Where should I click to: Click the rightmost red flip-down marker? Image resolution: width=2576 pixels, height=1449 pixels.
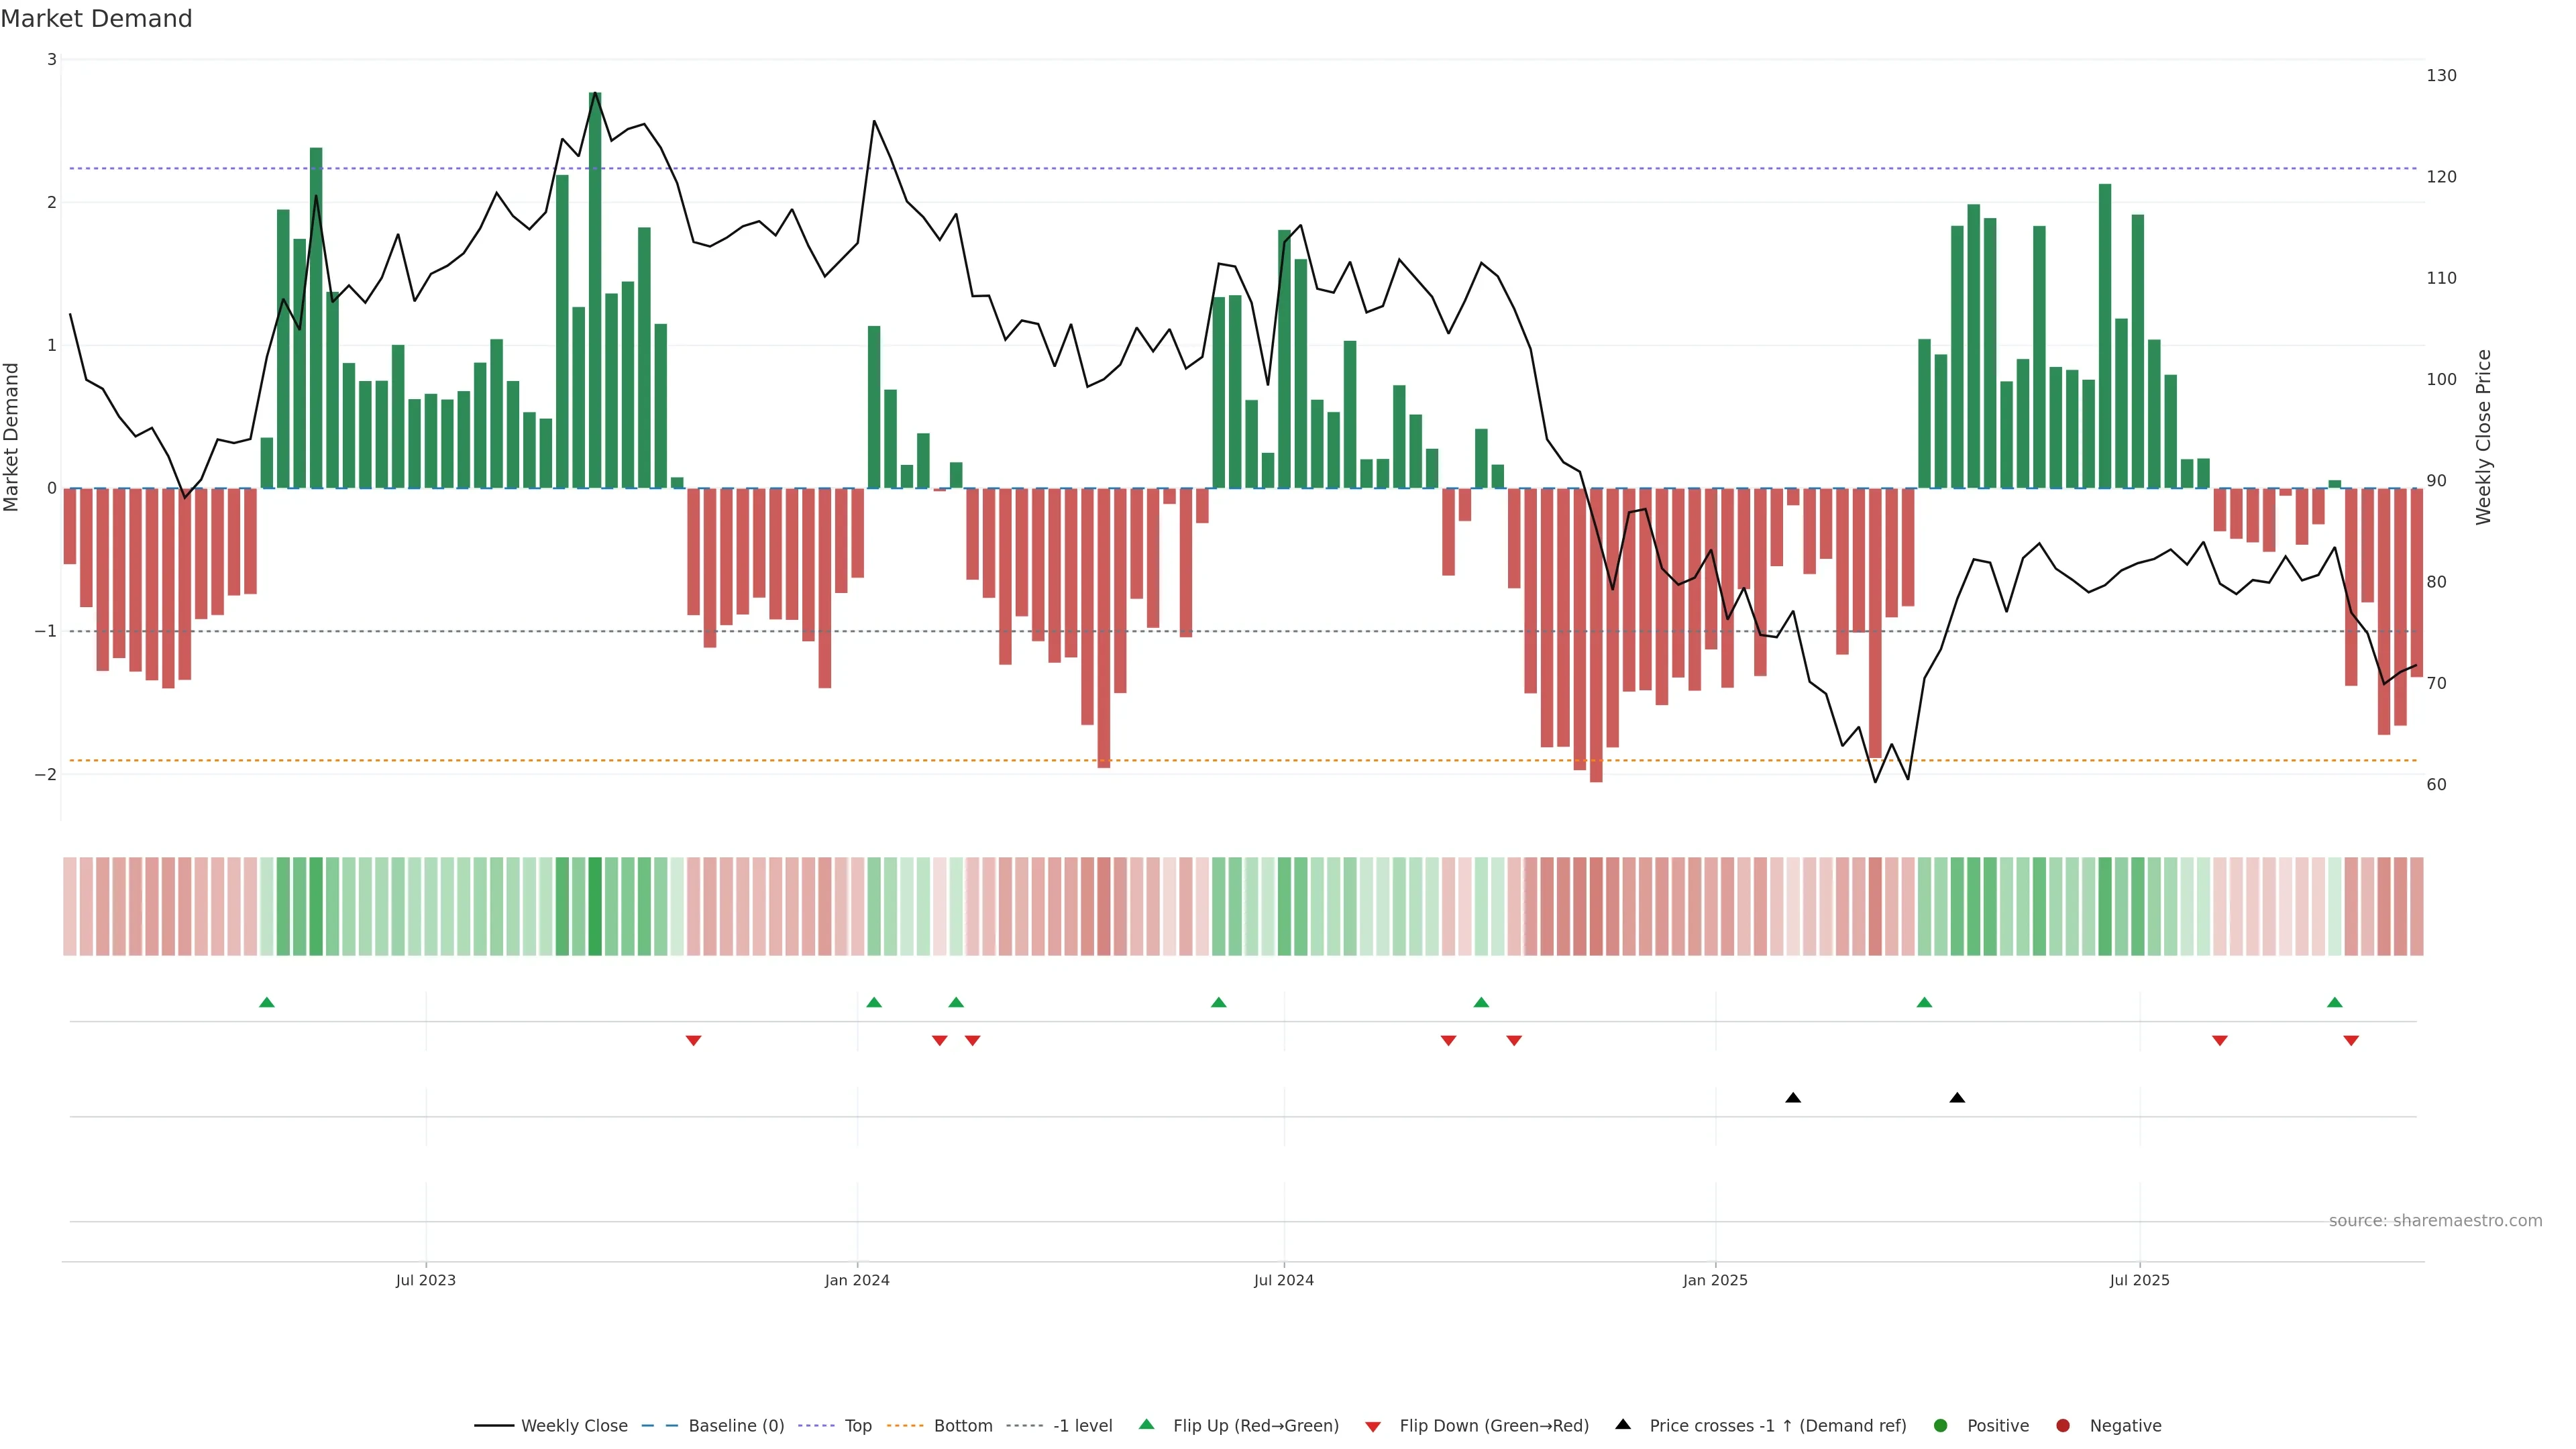coord(2350,1041)
